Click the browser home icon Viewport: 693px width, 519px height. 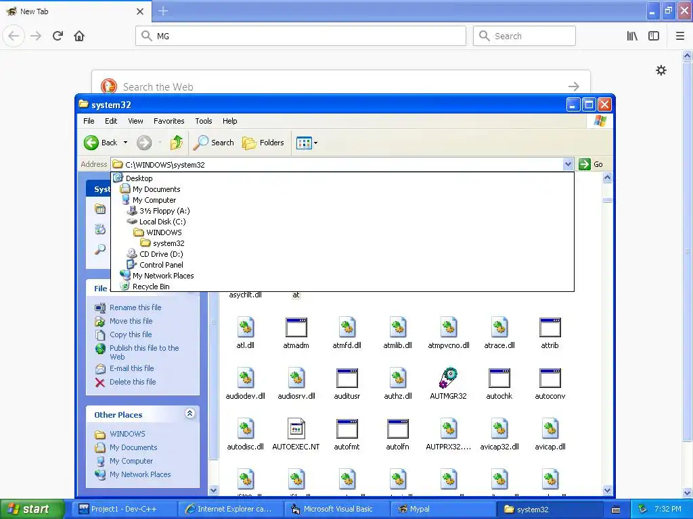79,36
